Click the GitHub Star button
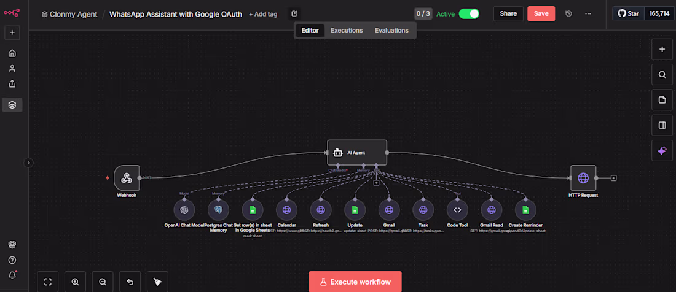 coord(629,13)
